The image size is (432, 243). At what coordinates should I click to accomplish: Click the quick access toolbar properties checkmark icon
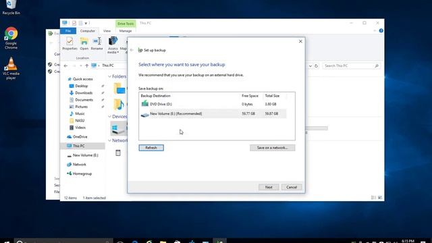click(74, 23)
